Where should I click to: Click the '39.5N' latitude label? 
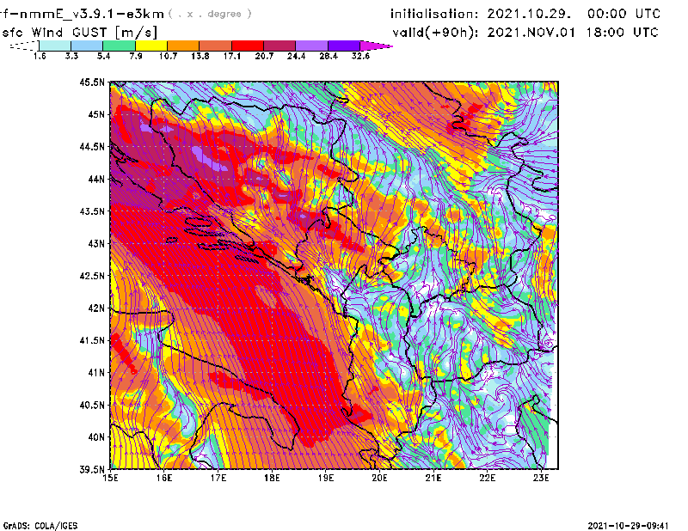coord(92,470)
